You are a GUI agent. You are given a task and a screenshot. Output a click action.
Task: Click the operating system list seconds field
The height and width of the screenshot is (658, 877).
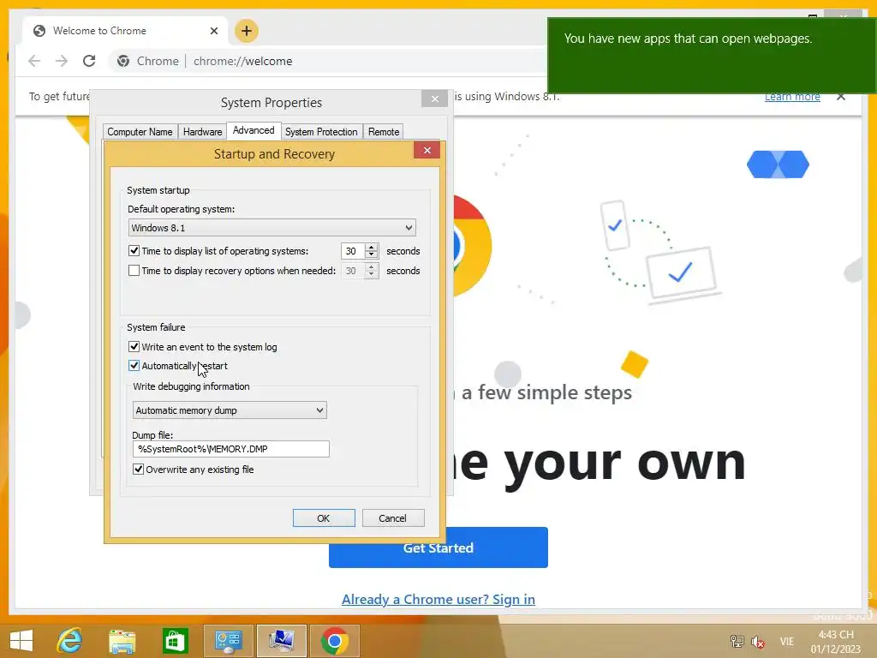tap(352, 251)
